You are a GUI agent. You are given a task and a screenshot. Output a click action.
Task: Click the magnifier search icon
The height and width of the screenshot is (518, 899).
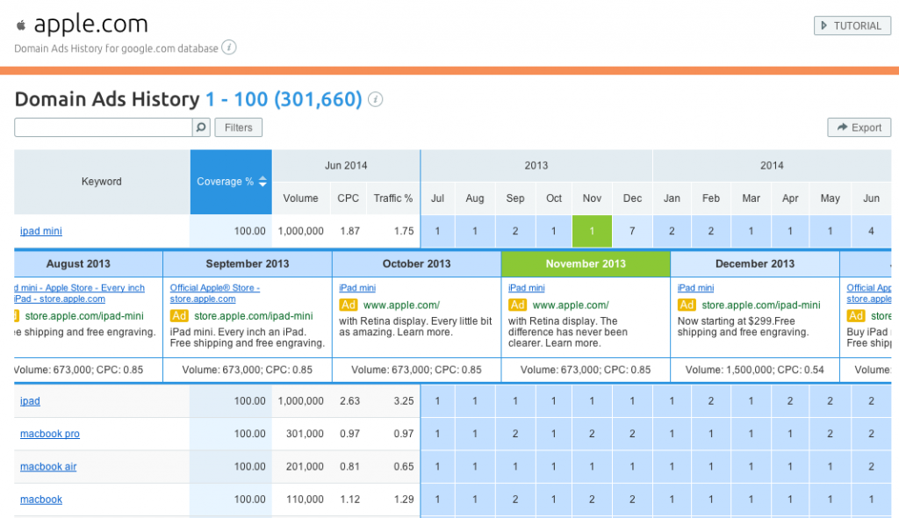coord(201,127)
